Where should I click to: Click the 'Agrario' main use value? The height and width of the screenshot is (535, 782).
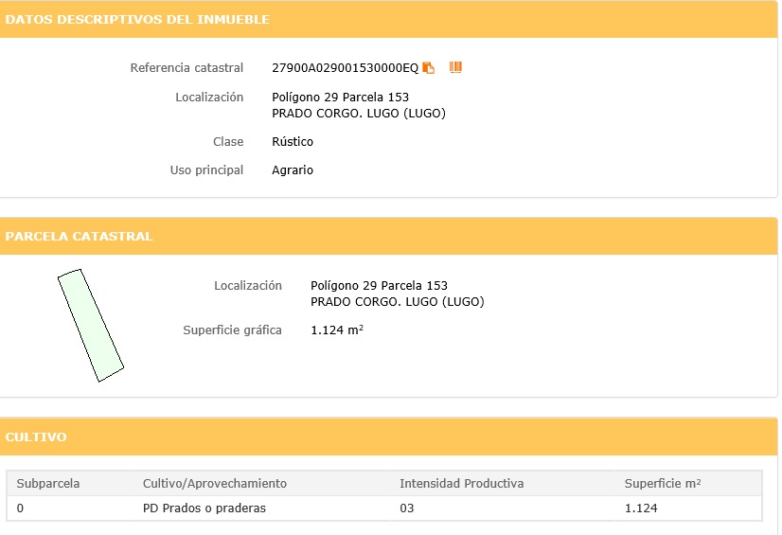pos(293,170)
